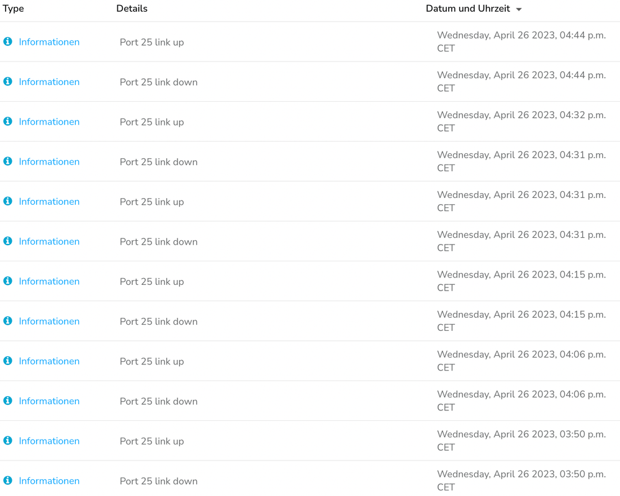The image size is (620, 496).
Task: Open Informationen link for 03:50 p.m. link down
Action: 49,481
